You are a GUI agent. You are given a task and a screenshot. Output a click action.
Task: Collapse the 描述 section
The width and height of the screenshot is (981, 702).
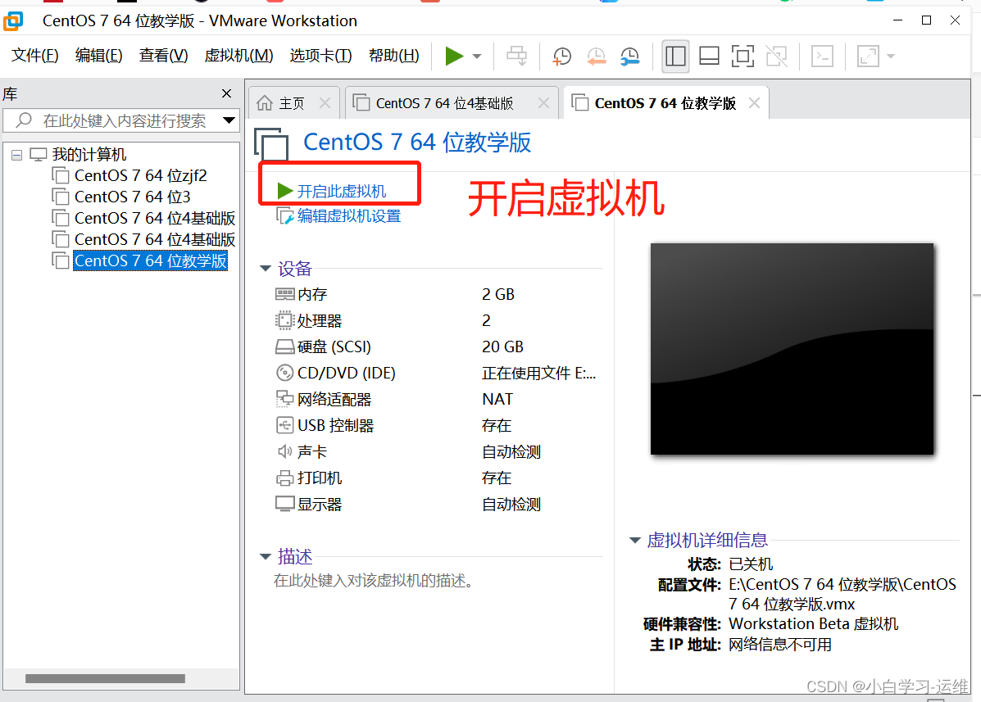tap(266, 556)
